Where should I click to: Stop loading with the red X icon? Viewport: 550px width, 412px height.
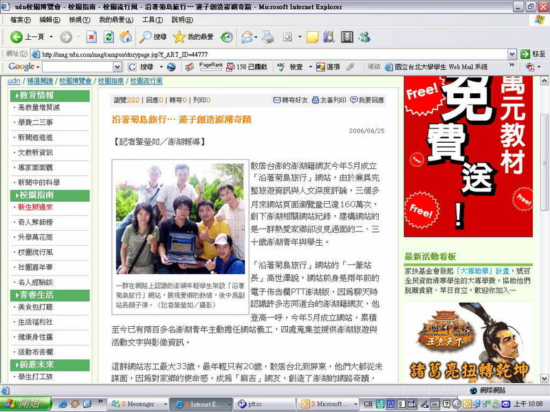pyautogui.click(x=91, y=36)
